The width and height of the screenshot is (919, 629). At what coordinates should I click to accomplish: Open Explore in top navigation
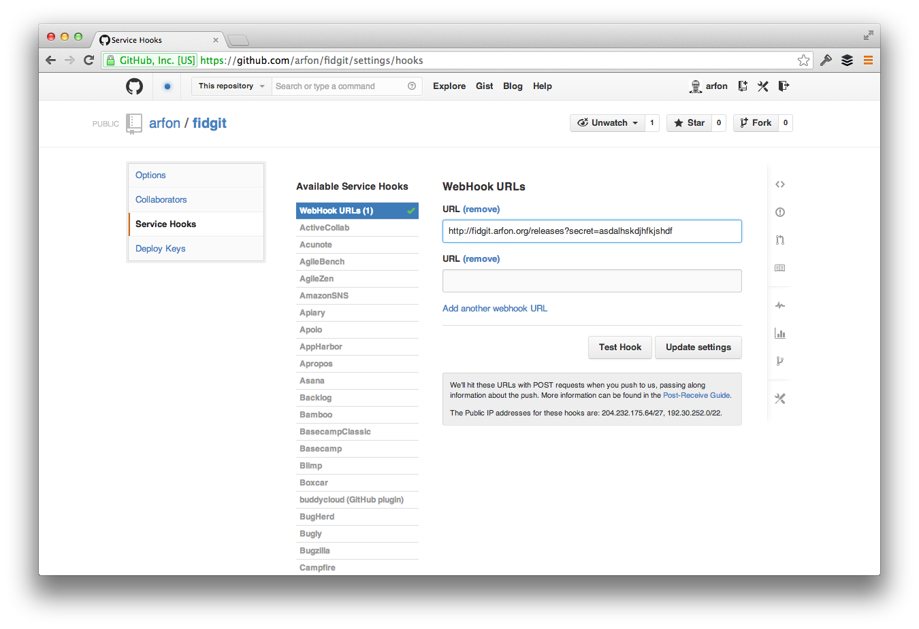click(449, 86)
